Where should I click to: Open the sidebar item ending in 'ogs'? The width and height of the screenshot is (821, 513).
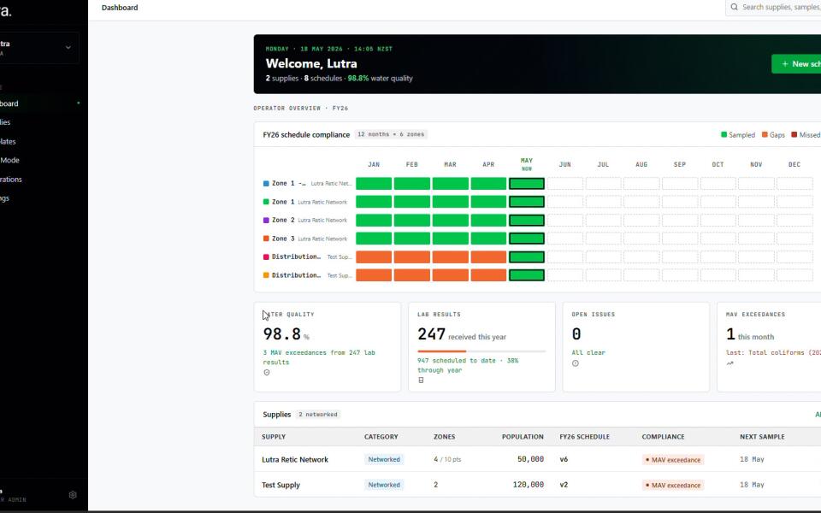(40, 198)
